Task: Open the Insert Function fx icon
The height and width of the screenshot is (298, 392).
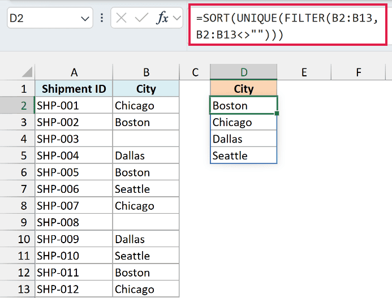Action: tap(162, 18)
